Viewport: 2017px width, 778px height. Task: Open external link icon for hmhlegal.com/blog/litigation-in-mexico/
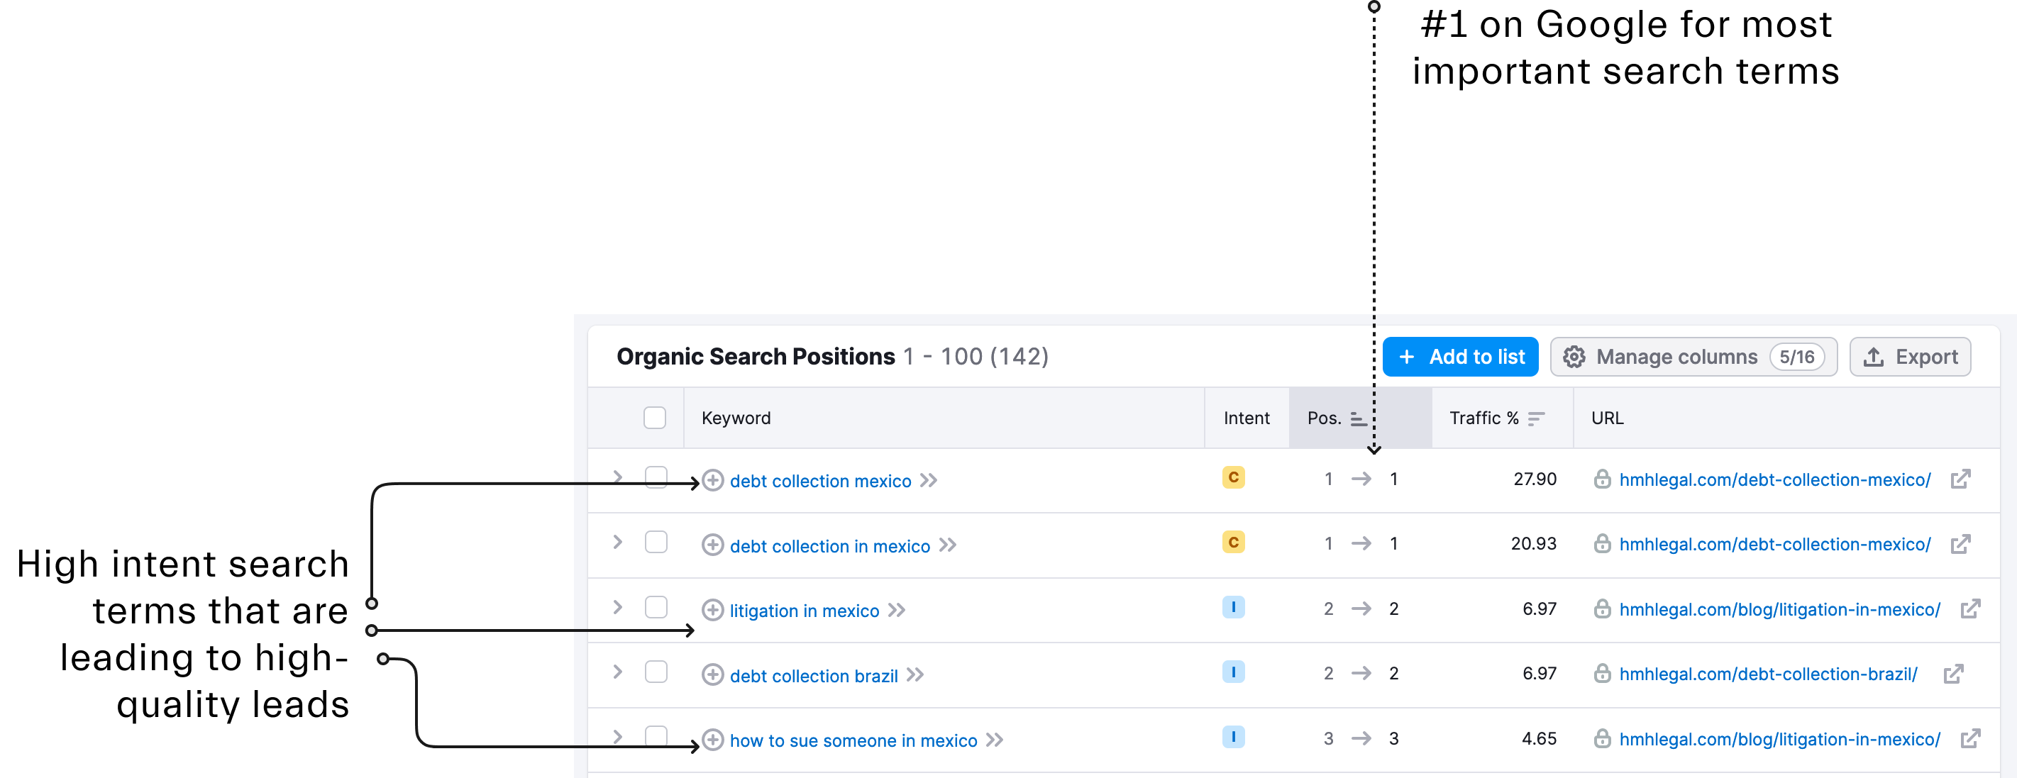(x=1972, y=609)
